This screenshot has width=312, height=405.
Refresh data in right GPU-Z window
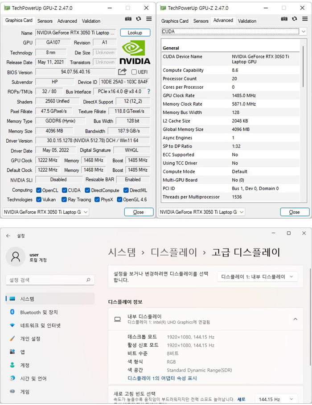295,19
